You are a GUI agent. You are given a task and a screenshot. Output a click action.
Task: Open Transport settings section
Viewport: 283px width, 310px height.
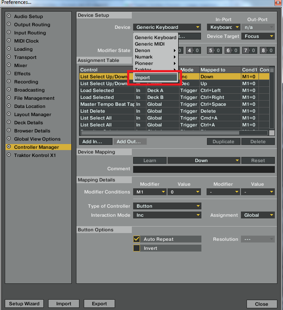pos(25,57)
